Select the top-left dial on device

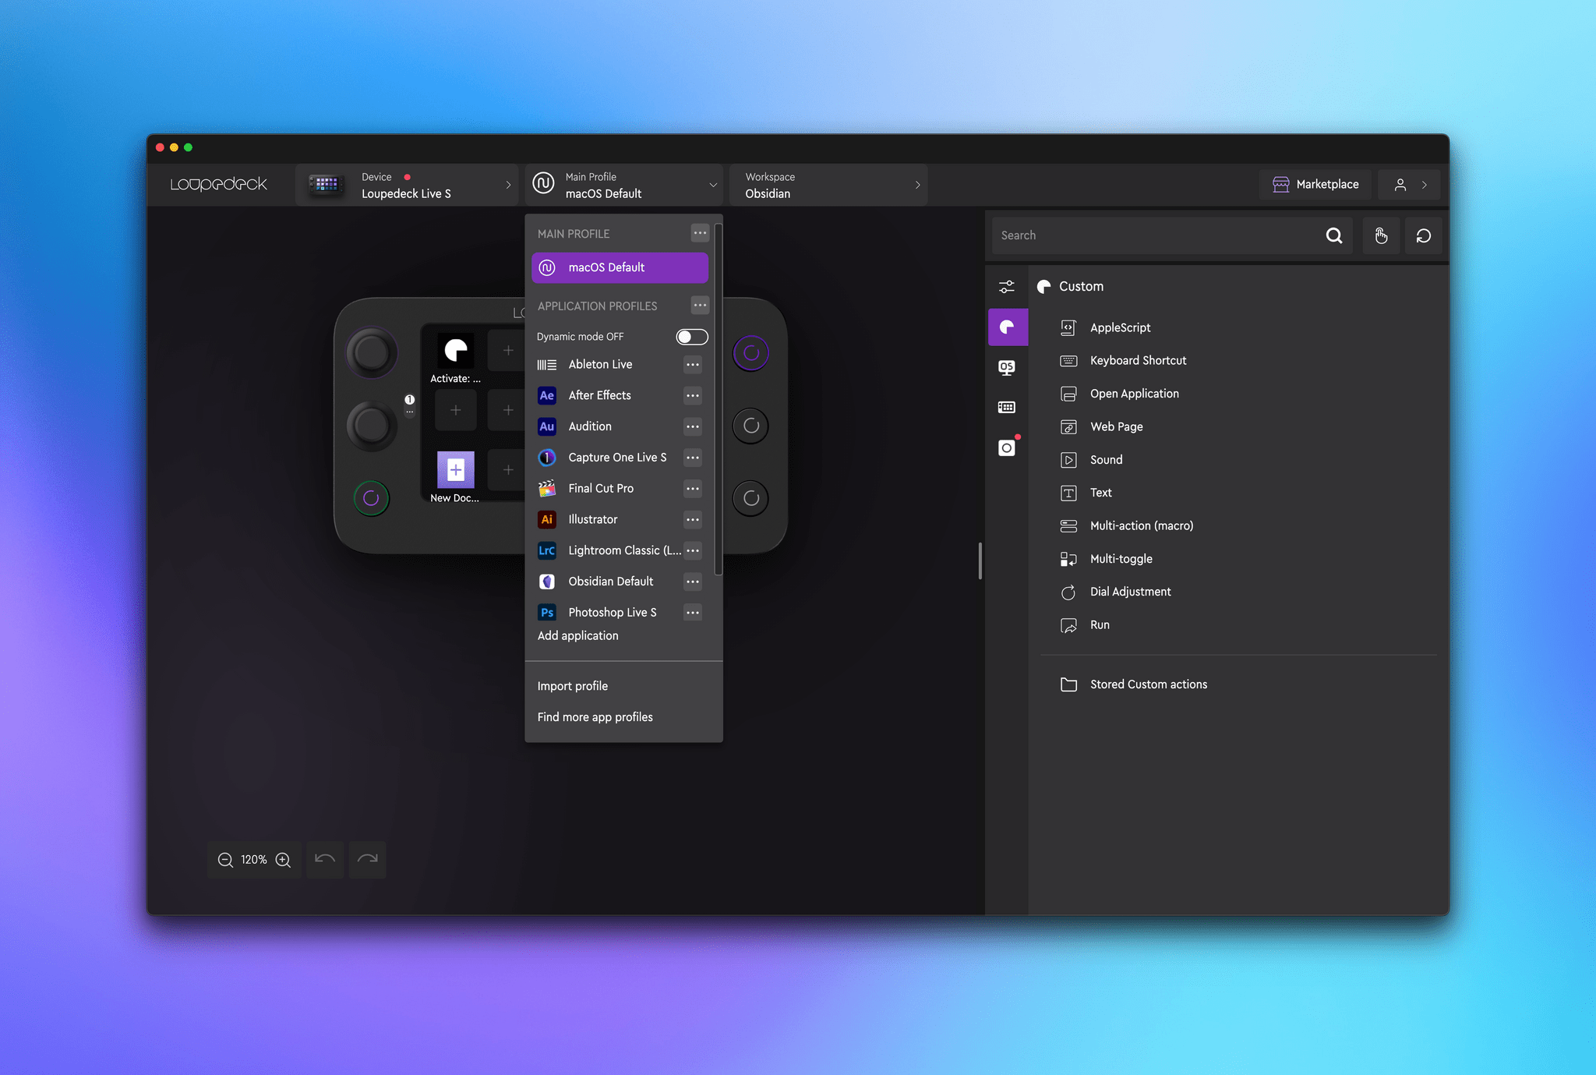372,353
